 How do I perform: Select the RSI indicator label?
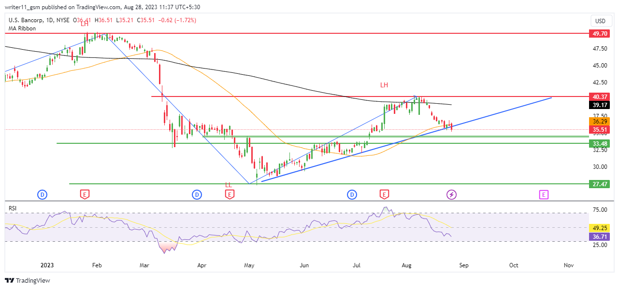[12, 208]
